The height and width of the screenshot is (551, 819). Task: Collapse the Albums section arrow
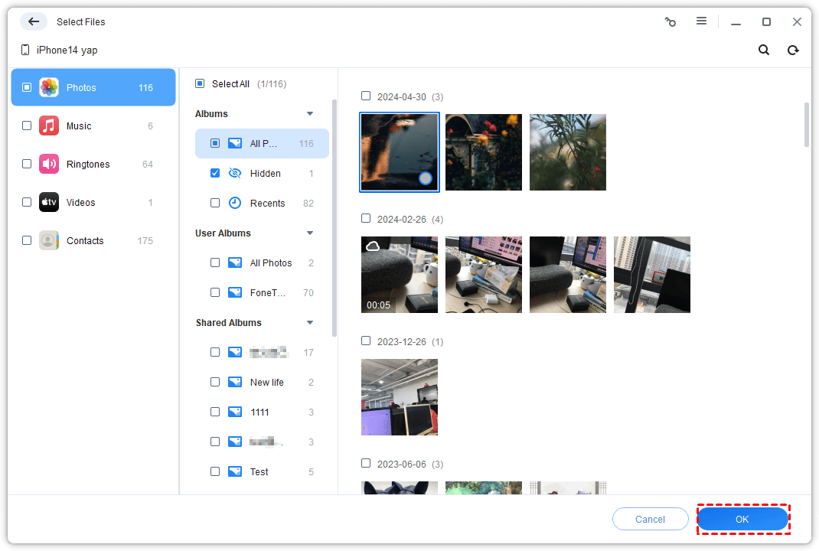click(x=310, y=113)
